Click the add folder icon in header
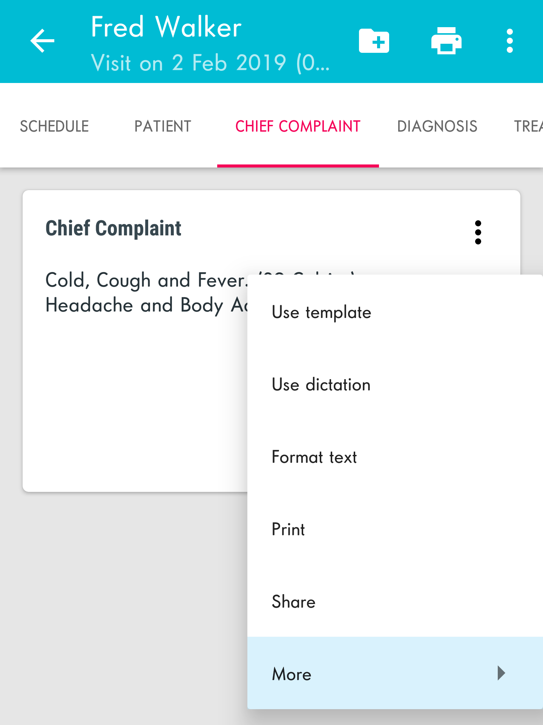The image size is (543, 725). [374, 41]
